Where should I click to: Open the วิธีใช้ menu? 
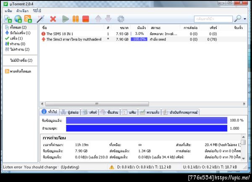(37, 11)
